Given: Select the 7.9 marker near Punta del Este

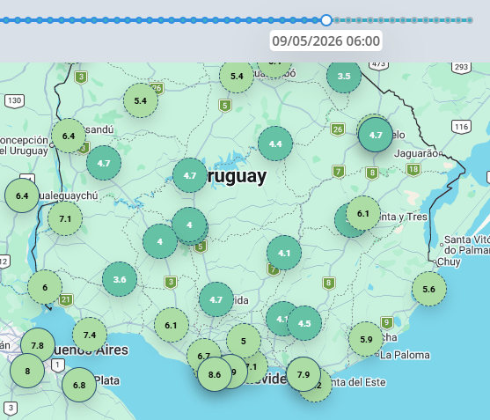Looking at the screenshot, I should pos(304,374).
